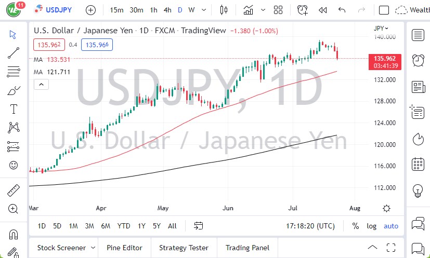This screenshot has width=430, height=258.
Task: Select the ruler measure tool
Action: pos(14,191)
